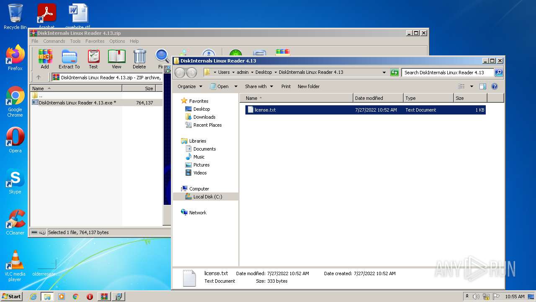536x302 pixels.
Task: Click the Explorer search input field
Action: tap(448, 73)
